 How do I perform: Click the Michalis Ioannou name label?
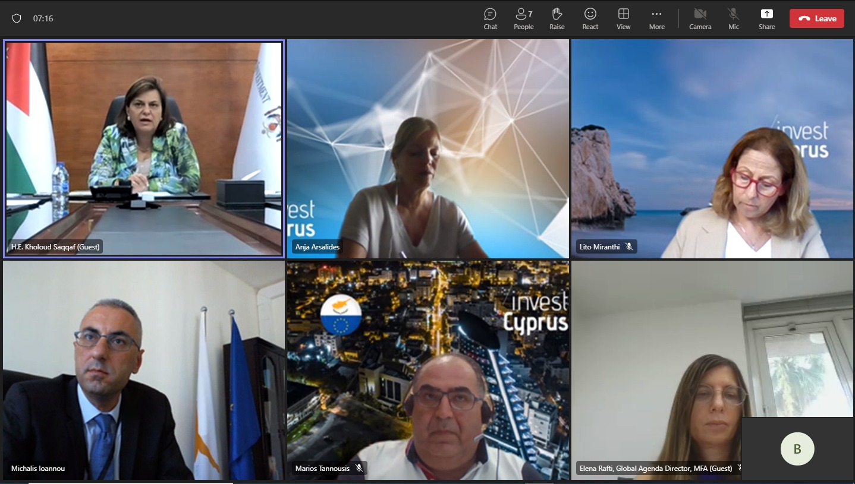(38, 469)
